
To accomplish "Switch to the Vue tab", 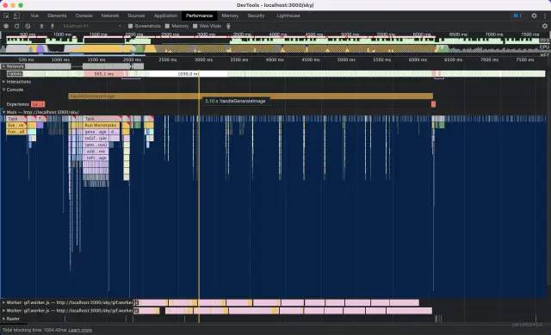I will coord(34,16).
